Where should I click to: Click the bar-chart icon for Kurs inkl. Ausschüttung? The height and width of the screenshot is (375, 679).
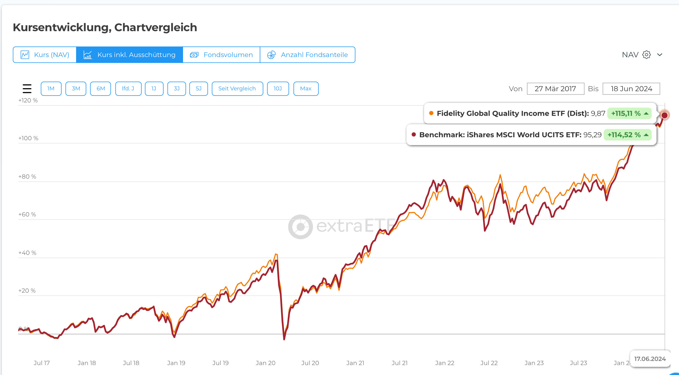tap(88, 55)
